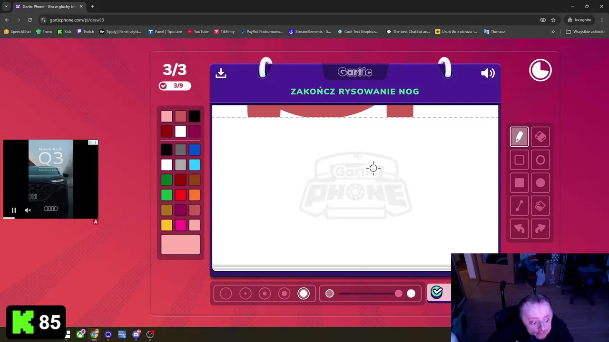Open the Wszystkie zakładki folder
This screenshot has width=609, height=342.
585,31
